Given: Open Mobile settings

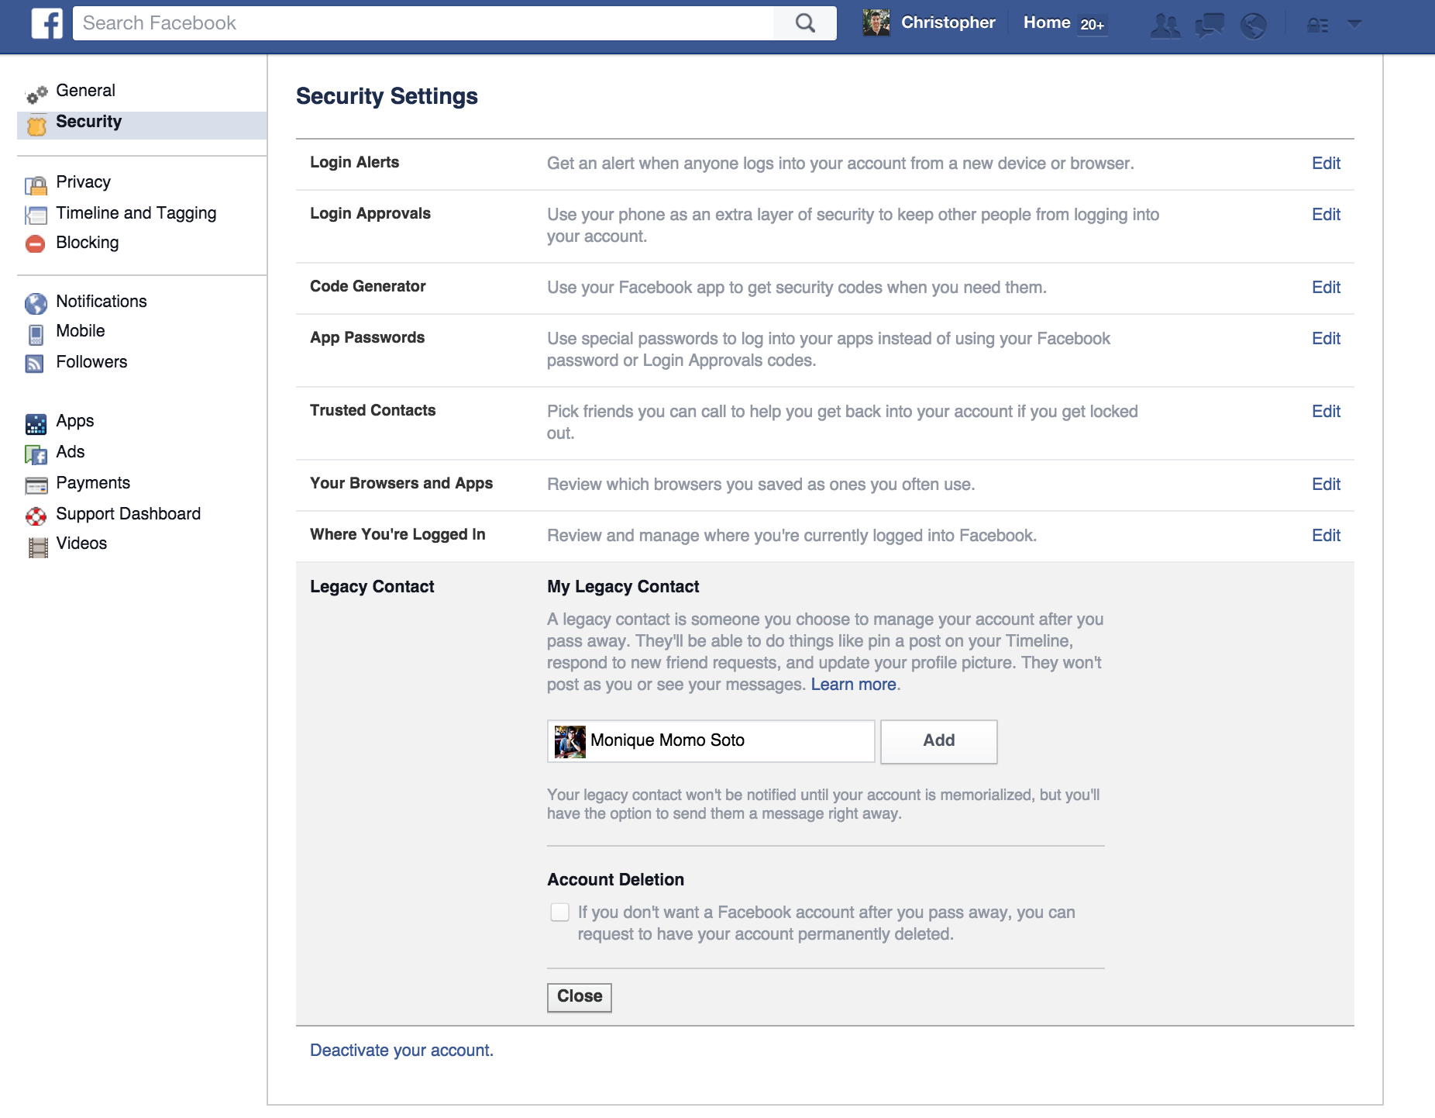Looking at the screenshot, I should coord(80,331).
